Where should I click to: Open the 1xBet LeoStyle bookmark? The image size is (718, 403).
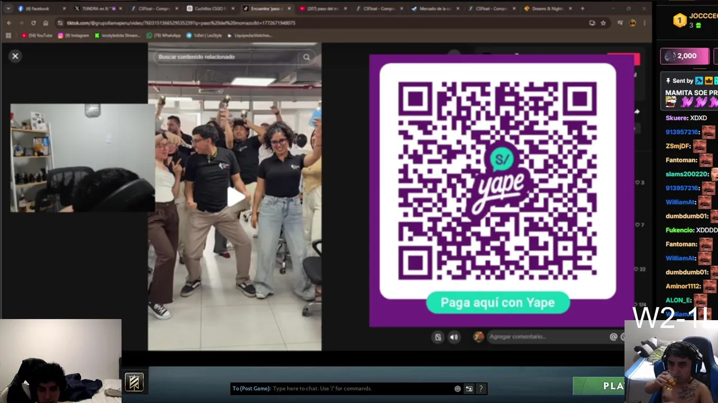click(x=204, y=35)
